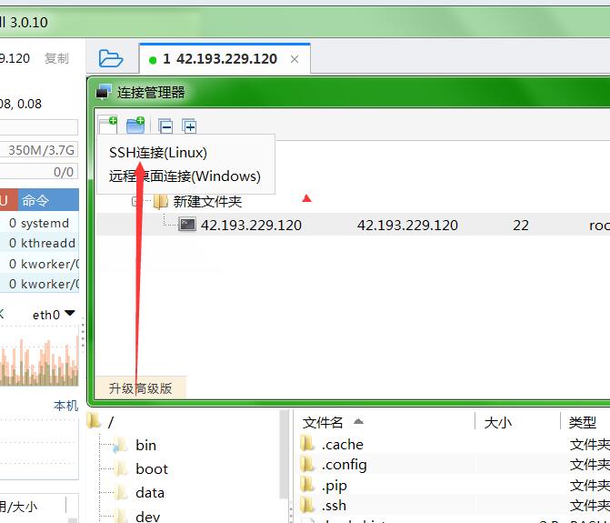Screen dimensions: 610x523
Task: Collapse the 新建文件夹 tree node
Action: 136,201
